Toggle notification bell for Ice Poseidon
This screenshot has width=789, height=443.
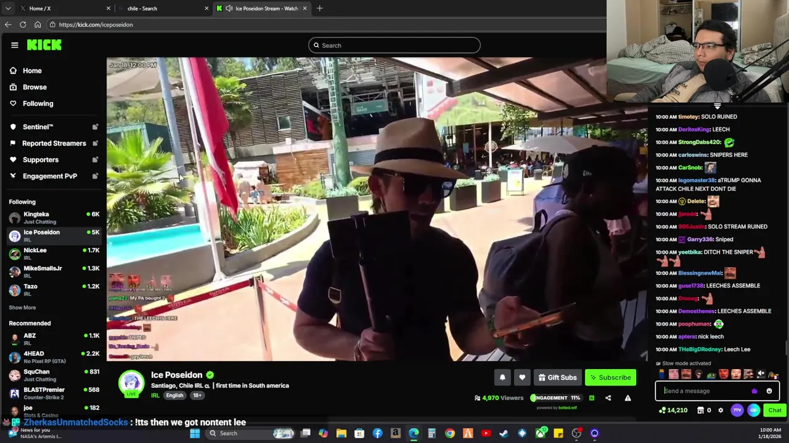pos(502,378)
